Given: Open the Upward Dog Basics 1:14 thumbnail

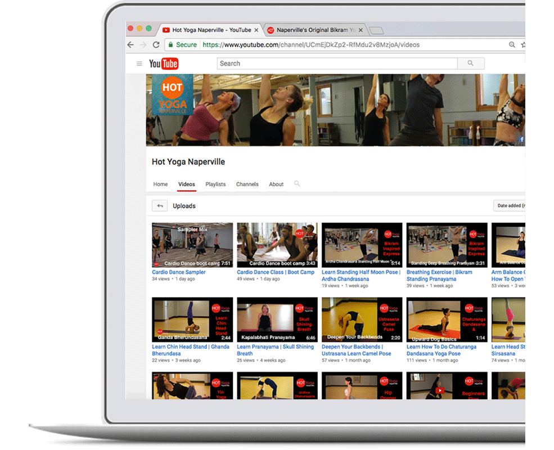Looking at the screenshot, I should tap(447, 319).
